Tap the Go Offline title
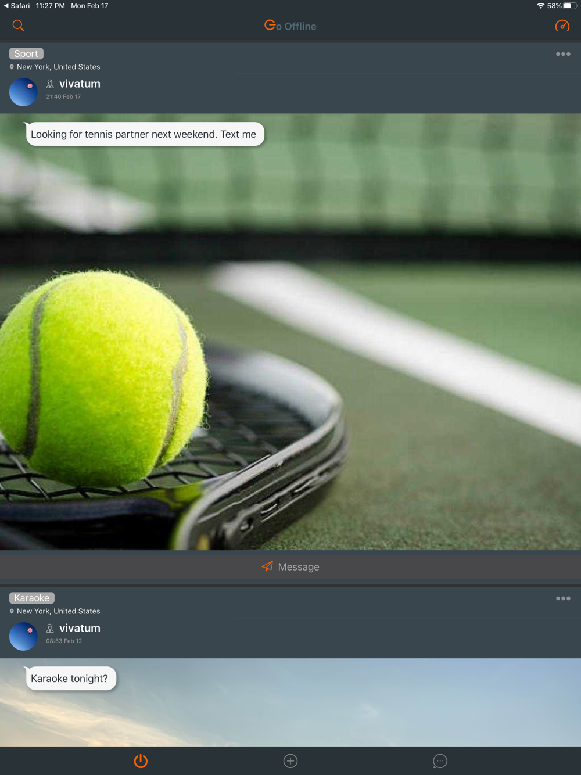The width and height of the screenshot is (581, 775). tap(290, 26)
